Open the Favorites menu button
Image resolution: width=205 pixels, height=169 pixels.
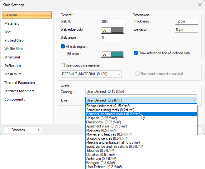[22, 130]
